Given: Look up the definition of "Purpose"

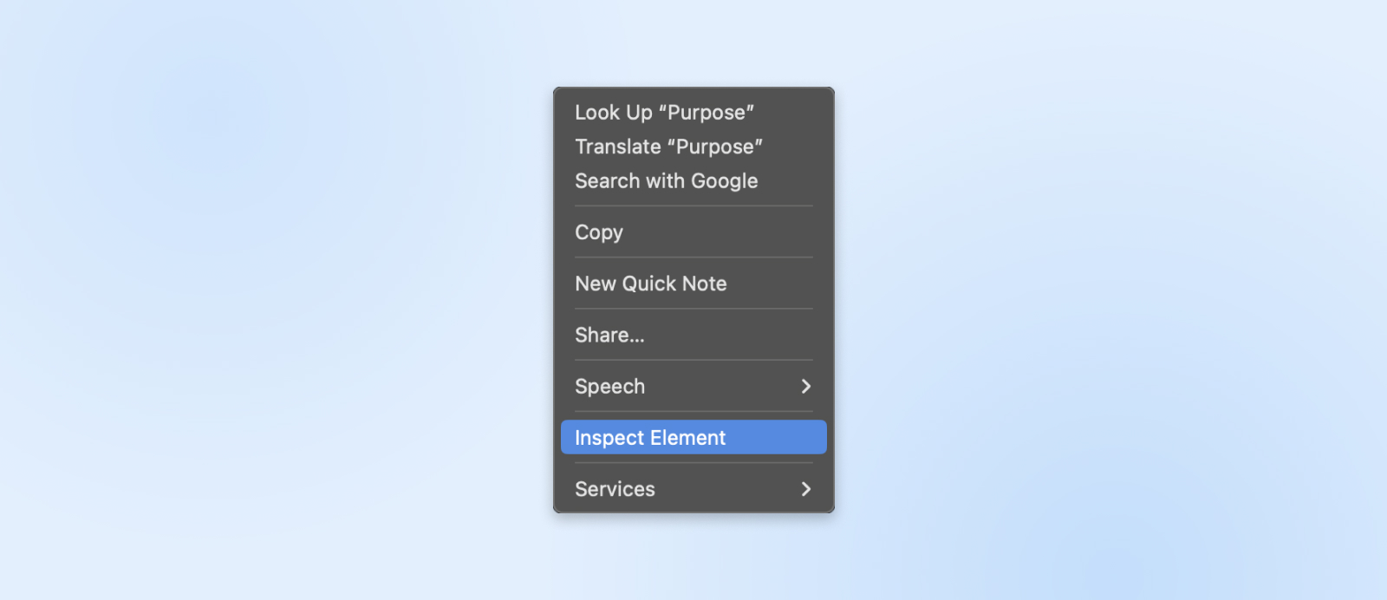Looking at the screenshot, I should [x=664, y=113].
